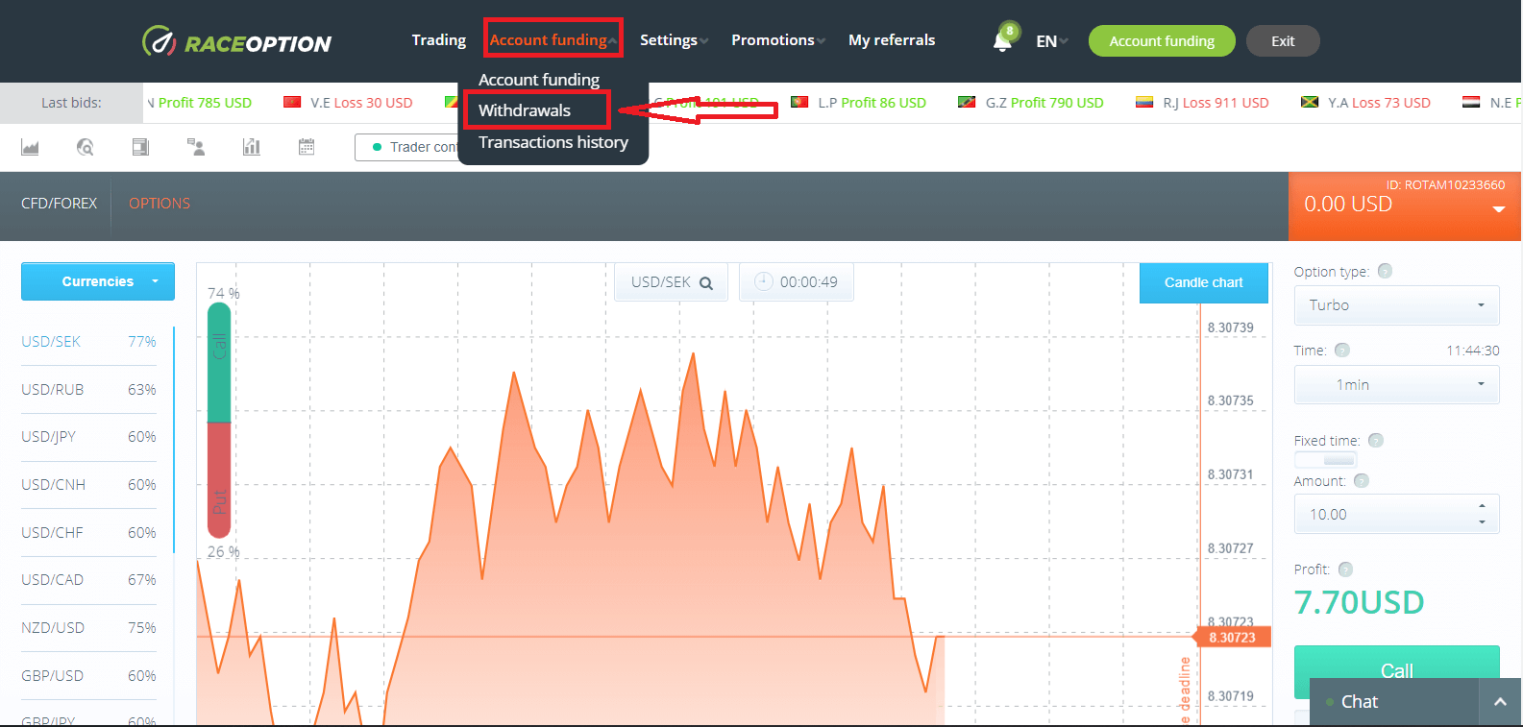This screenshot has height=727, width=1523.
Task: Click the Jamaica flag near Y.A bid
Action: click(1309, 102)
